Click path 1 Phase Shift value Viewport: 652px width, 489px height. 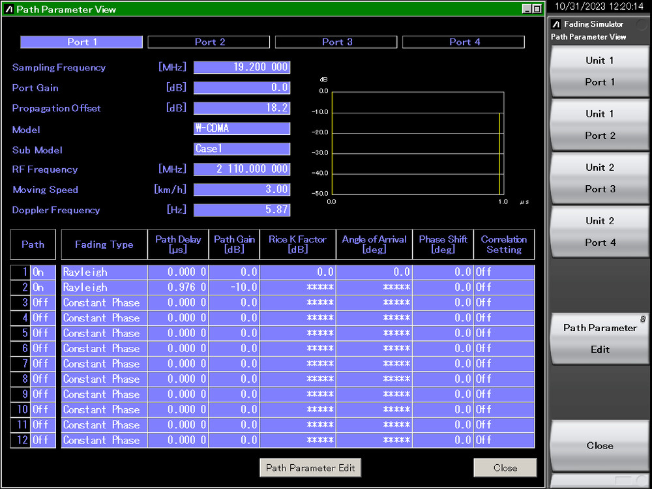coord(443,273)
